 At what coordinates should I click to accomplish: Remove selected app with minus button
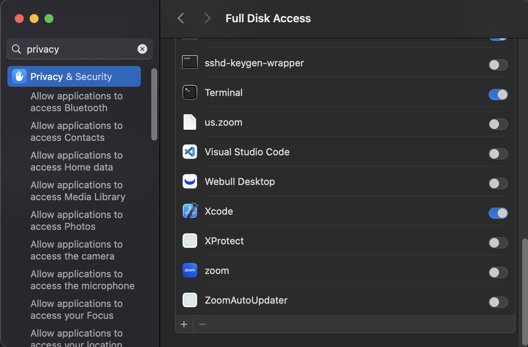[x=202, y=324]
